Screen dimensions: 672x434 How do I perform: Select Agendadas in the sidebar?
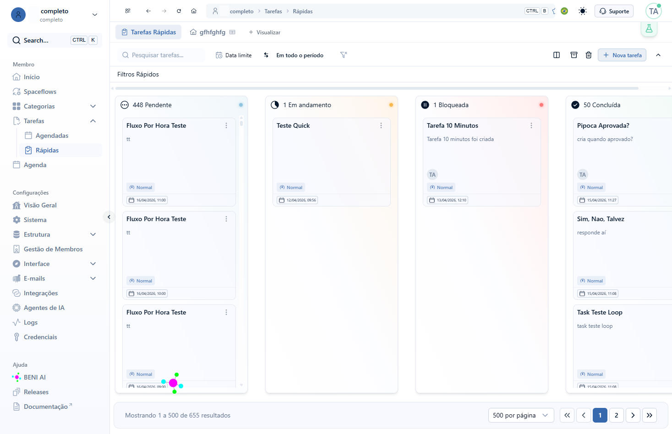coord(52,136)
